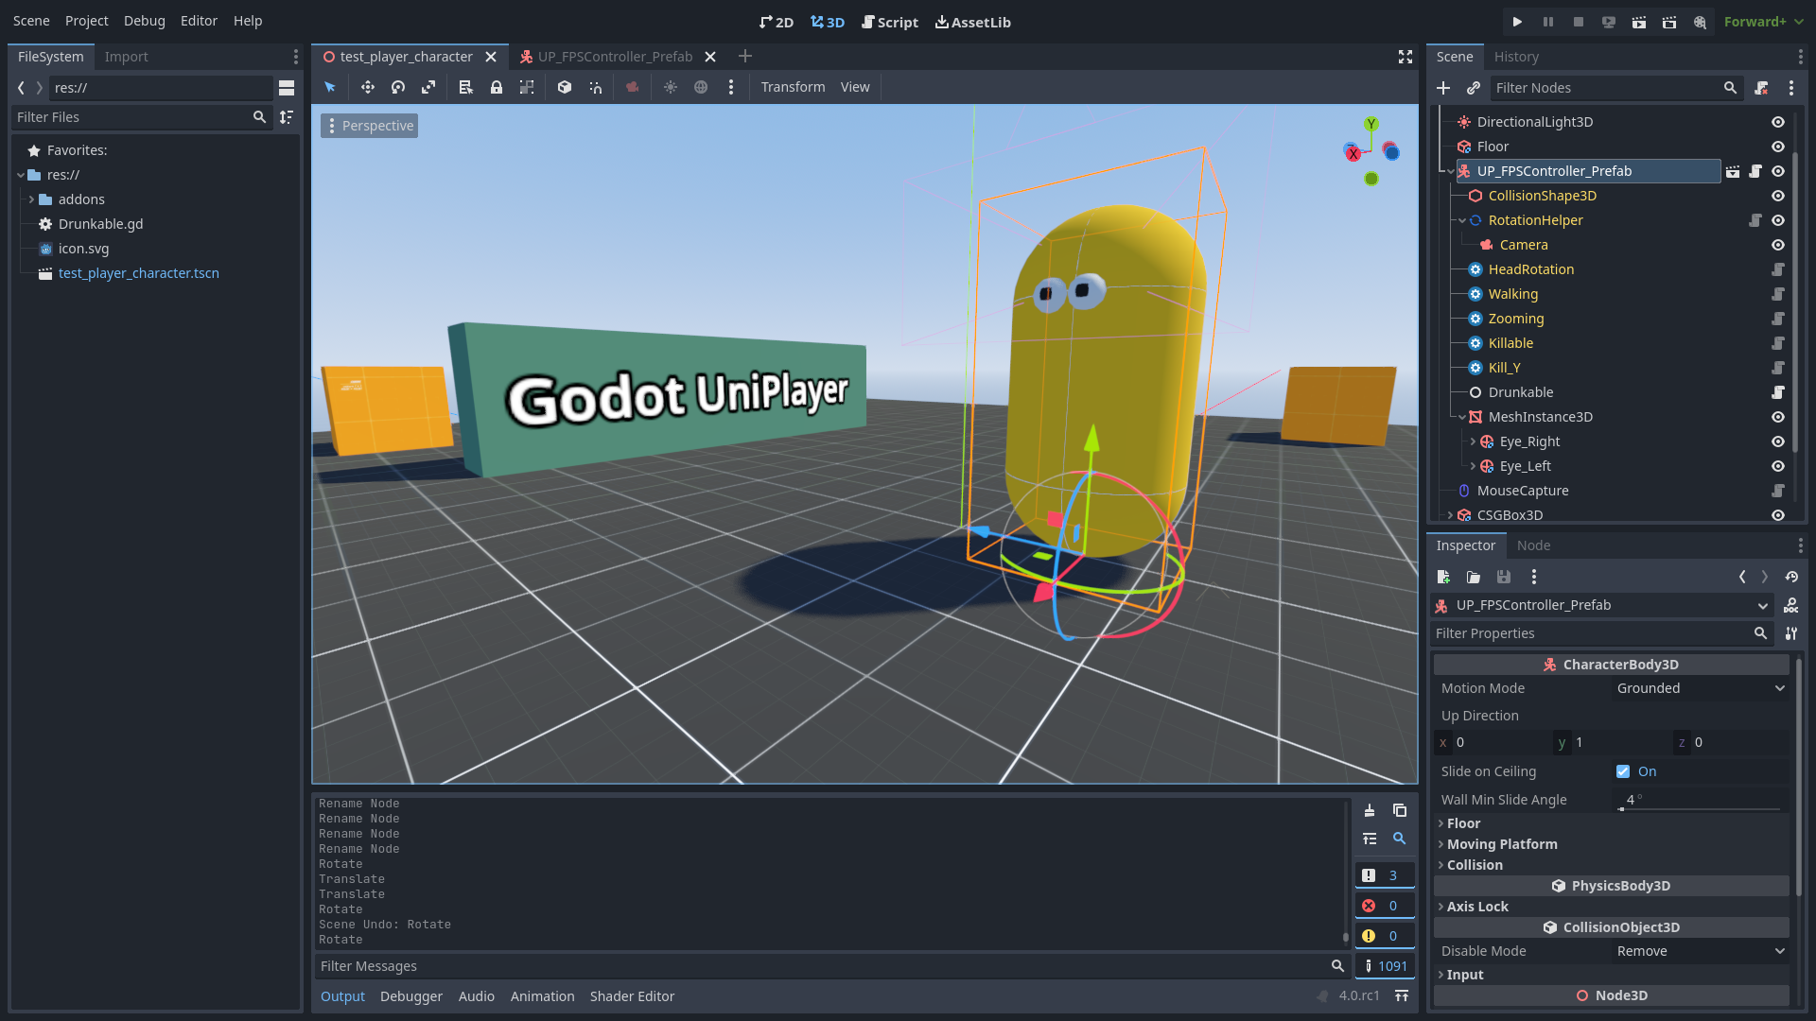Click the Perspective view button
Screen dimensions: 1816x1021
coord(370,126)
